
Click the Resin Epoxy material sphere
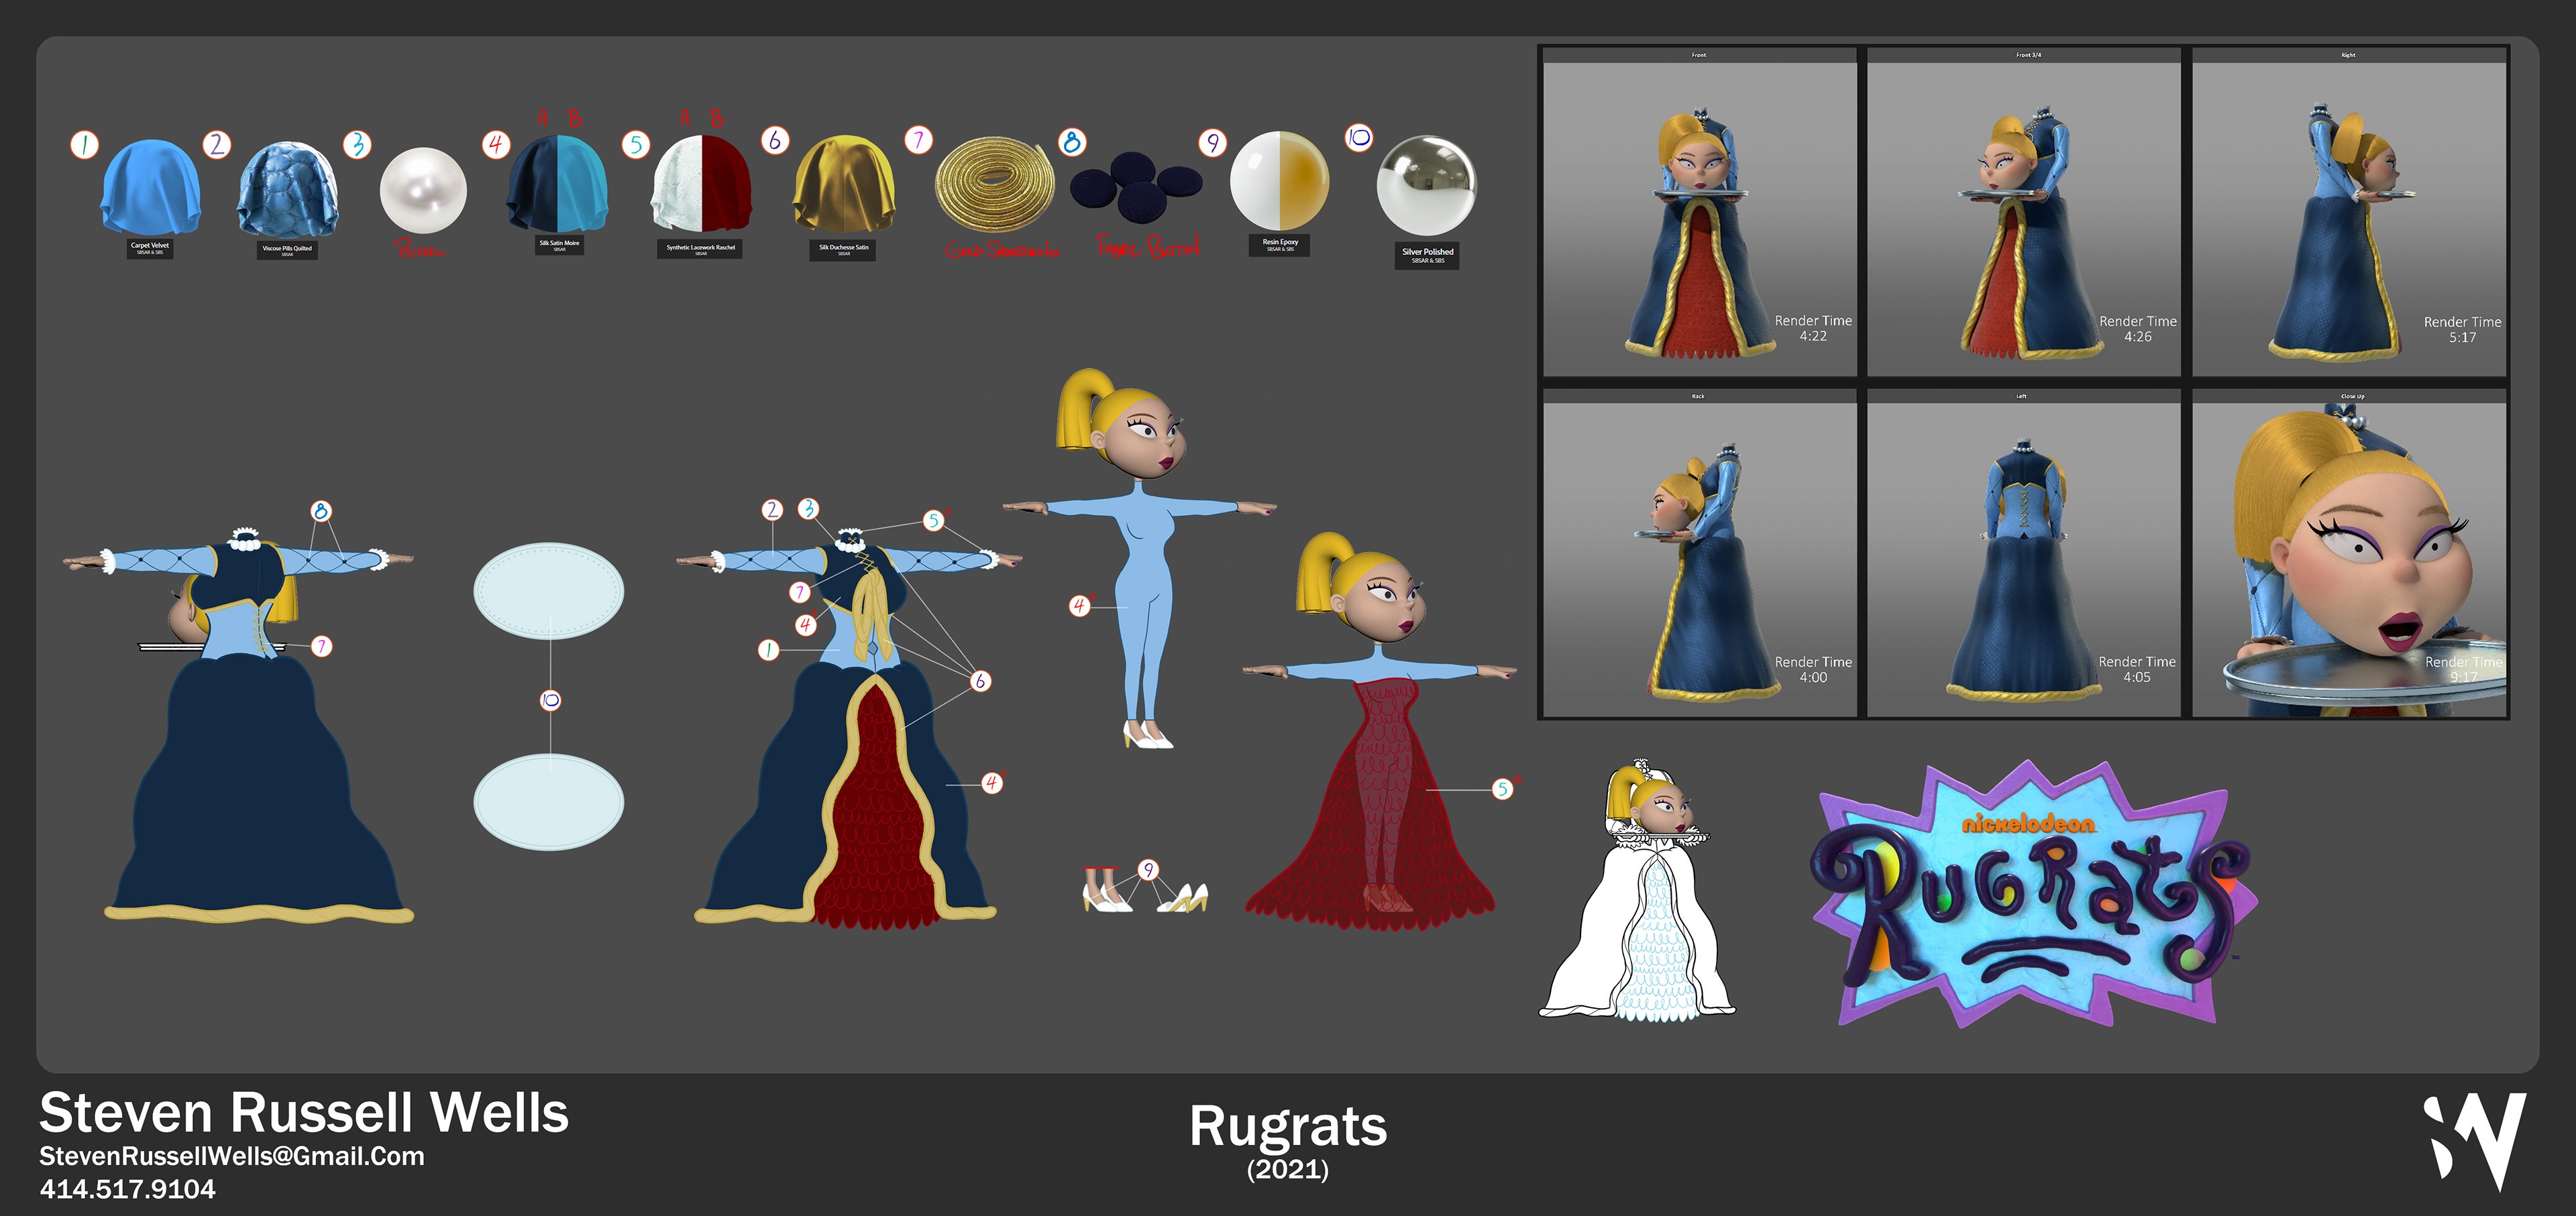[x=1279, y=181]
